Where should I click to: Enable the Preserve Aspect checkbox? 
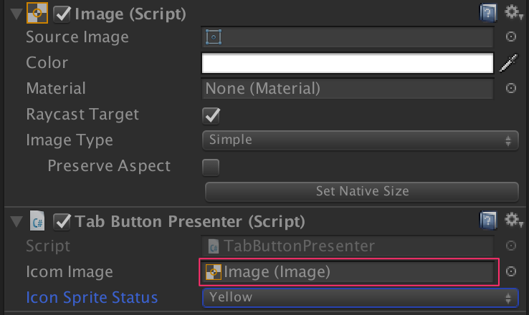(211, 167)
